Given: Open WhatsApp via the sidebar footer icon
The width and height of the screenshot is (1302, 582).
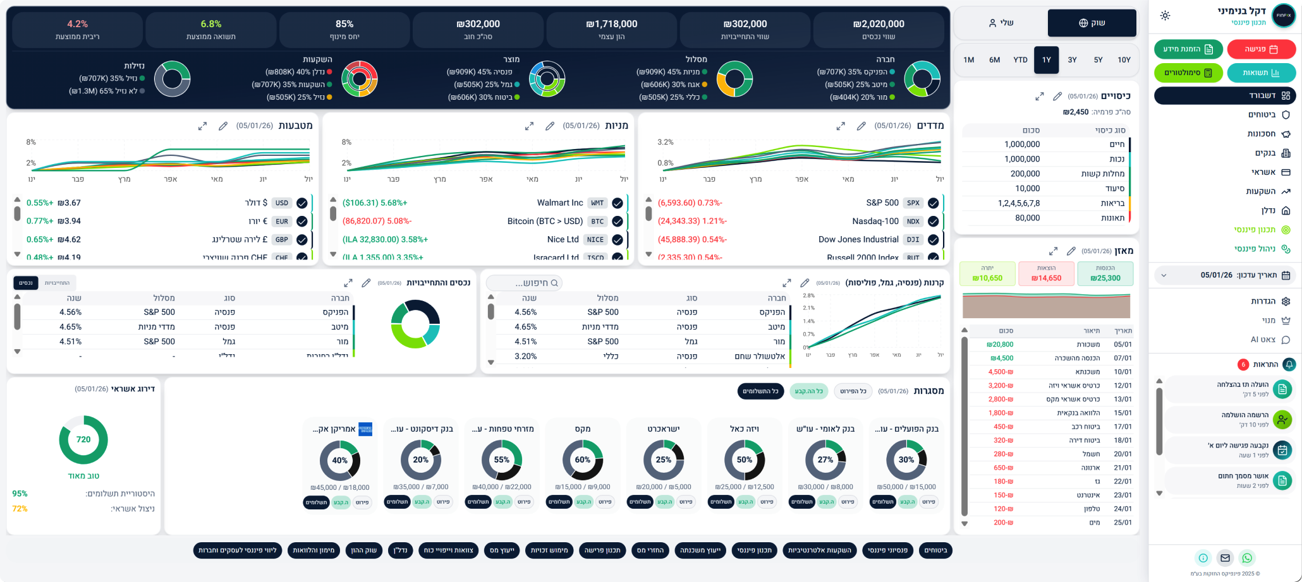Looking at the screenshot, I should [1246, 558].
